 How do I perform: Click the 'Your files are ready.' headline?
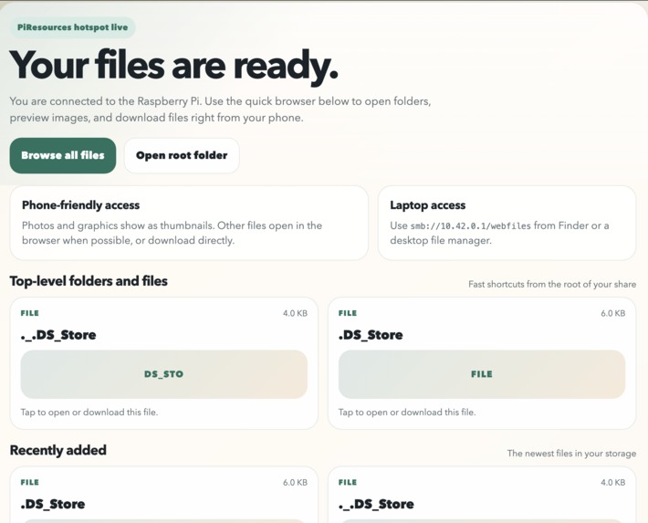173,66
